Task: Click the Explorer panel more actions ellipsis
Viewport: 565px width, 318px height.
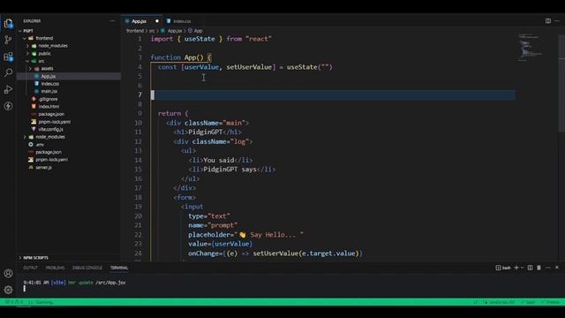Action: (x=113, y=21)
